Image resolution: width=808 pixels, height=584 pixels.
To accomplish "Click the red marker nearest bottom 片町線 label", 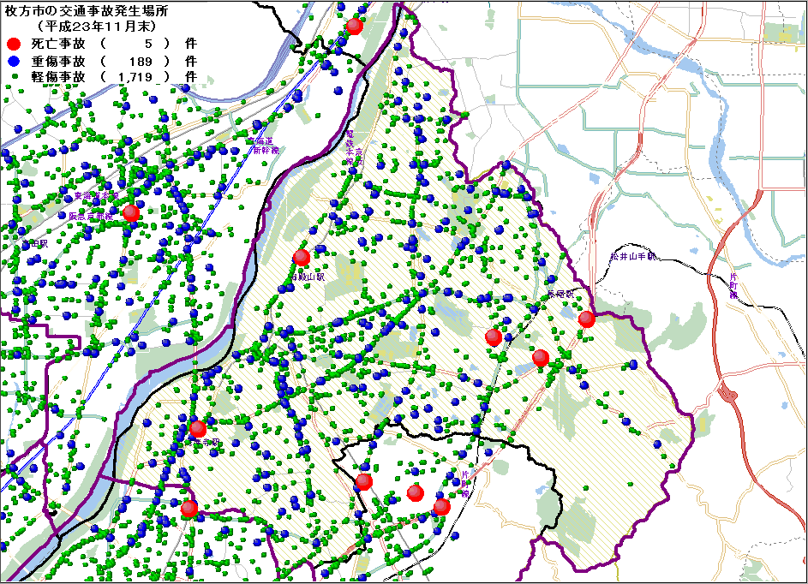I will (x=441, y=507).
